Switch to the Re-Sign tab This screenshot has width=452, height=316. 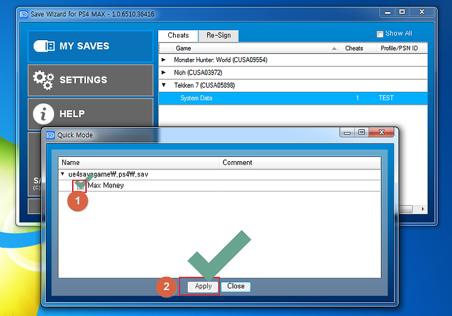click(x=218, y=35)
